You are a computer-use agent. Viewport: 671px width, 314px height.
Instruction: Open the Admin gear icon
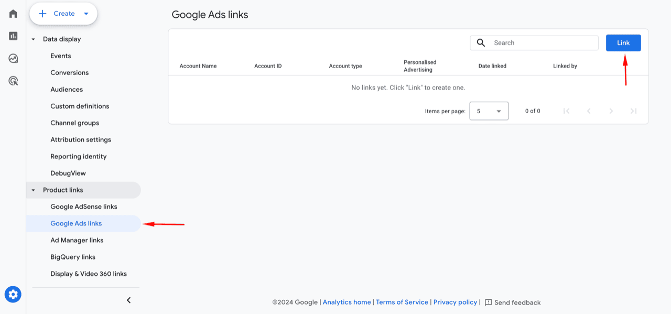tap(13, 294)
